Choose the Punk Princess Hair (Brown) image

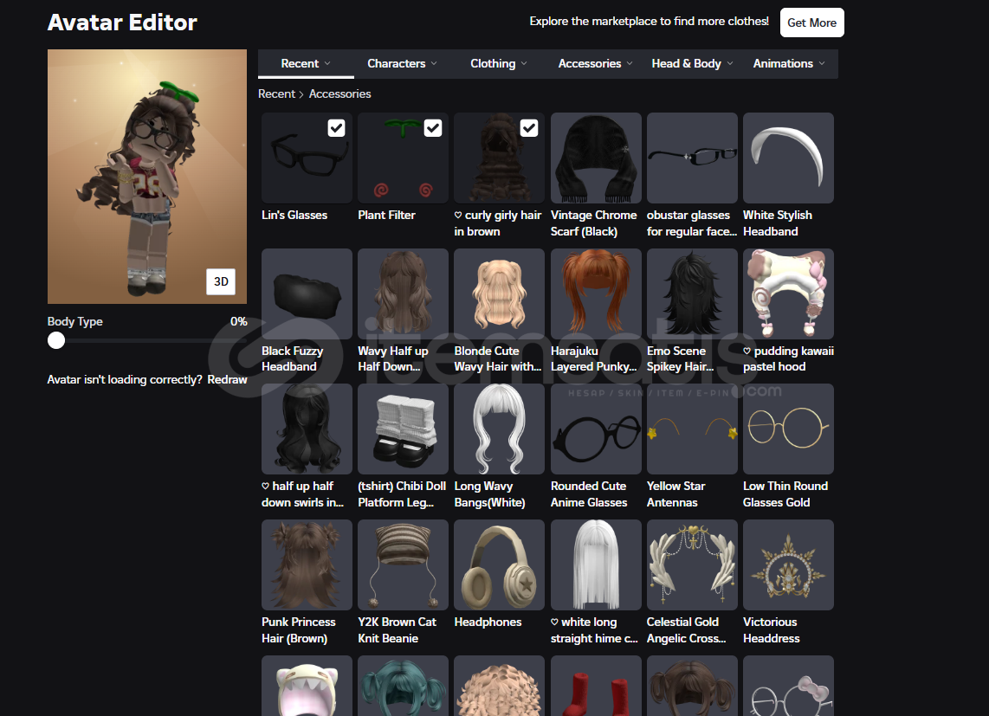pyautogui.click(x=307, y=564)
